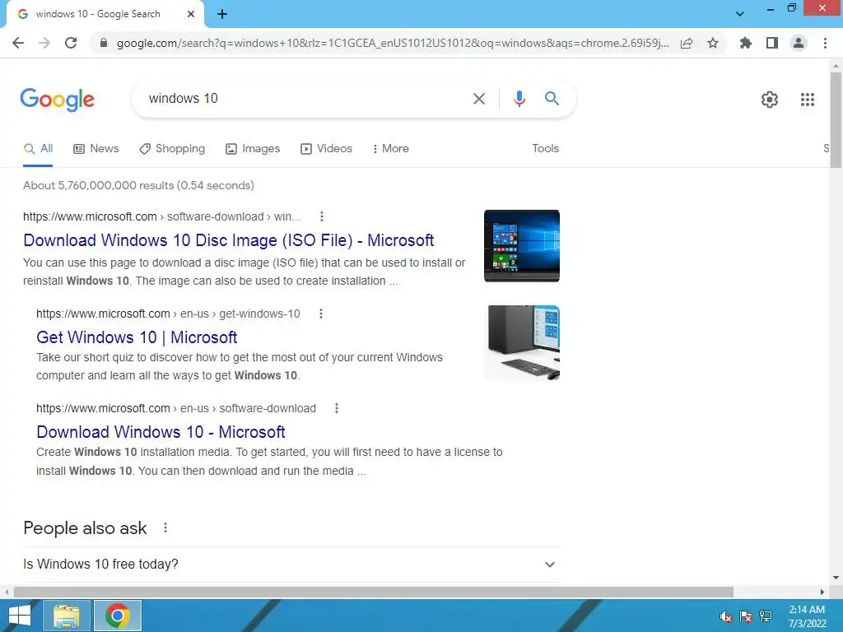Open File Explorer from the taskbar
Screen dimensions: 843x632
[x=66, y=616]
